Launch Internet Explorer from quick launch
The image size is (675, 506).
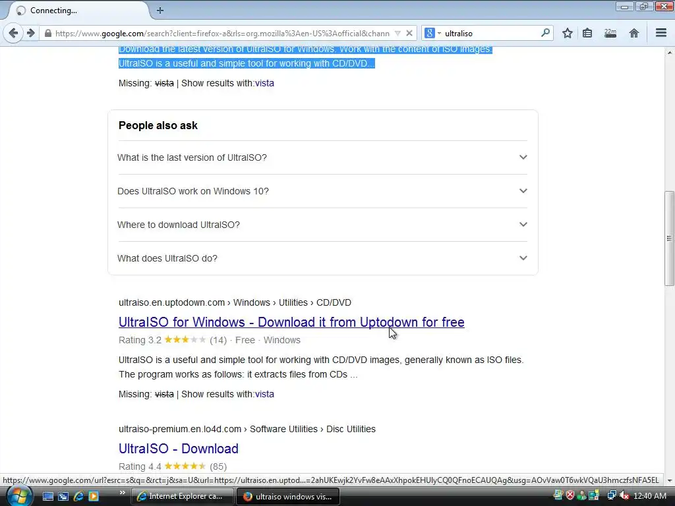[x=78, y=497]
